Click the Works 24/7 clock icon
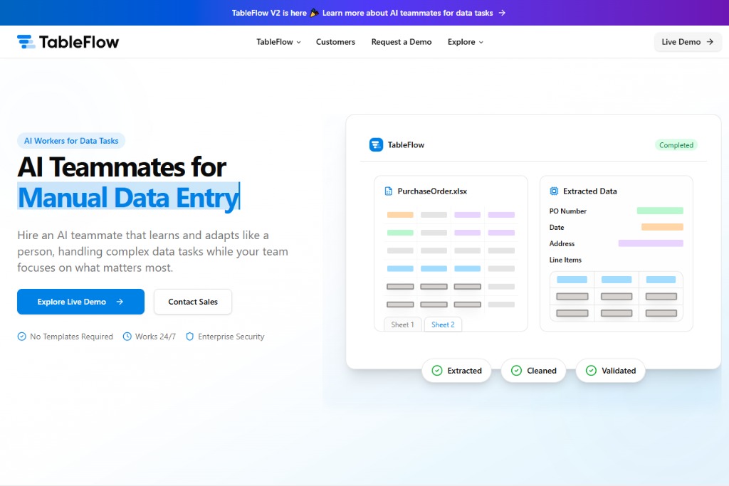729x486 pixels. (127, 337)
